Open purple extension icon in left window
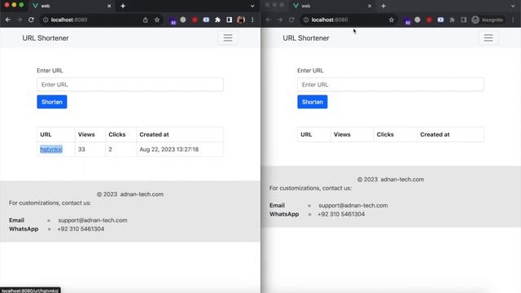The image size is (521, 293). [173, 20]
